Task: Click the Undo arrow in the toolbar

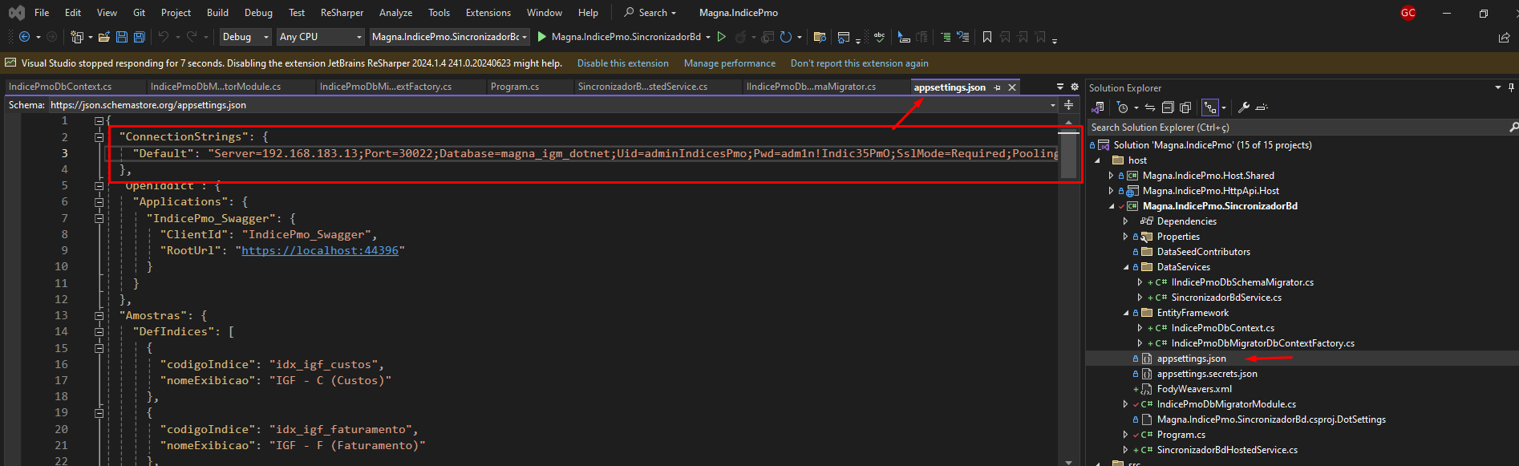Action: (164, 37)
